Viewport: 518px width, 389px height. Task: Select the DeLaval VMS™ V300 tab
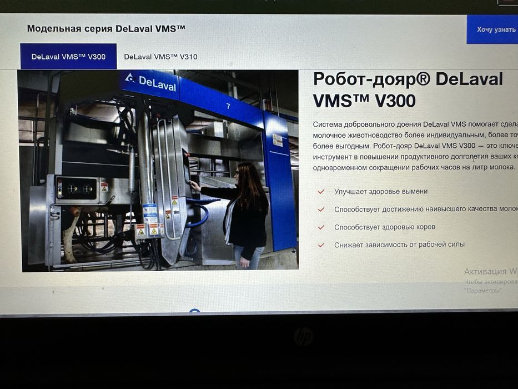point(68,56)
